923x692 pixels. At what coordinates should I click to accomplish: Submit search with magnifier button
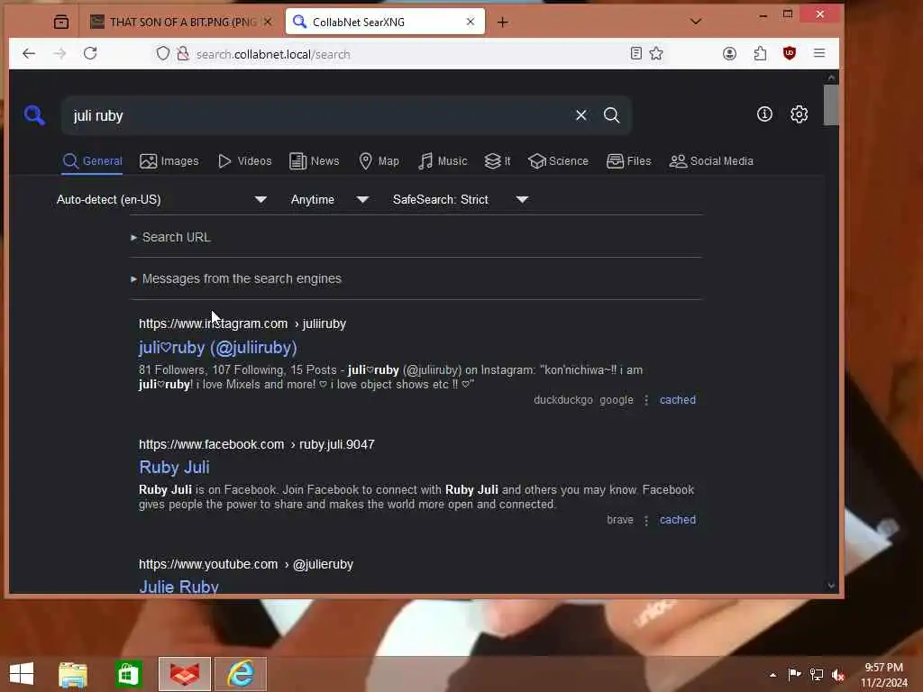[612, 115]
